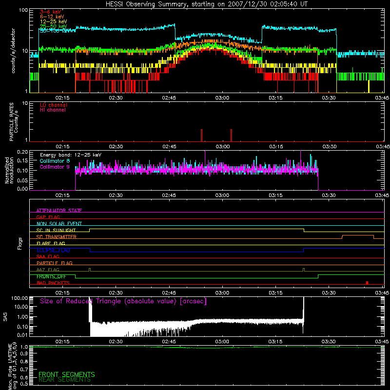390x390 pixels.
Task: Click the 03:15 tick under the SAS plot
Action: point(275,342)
